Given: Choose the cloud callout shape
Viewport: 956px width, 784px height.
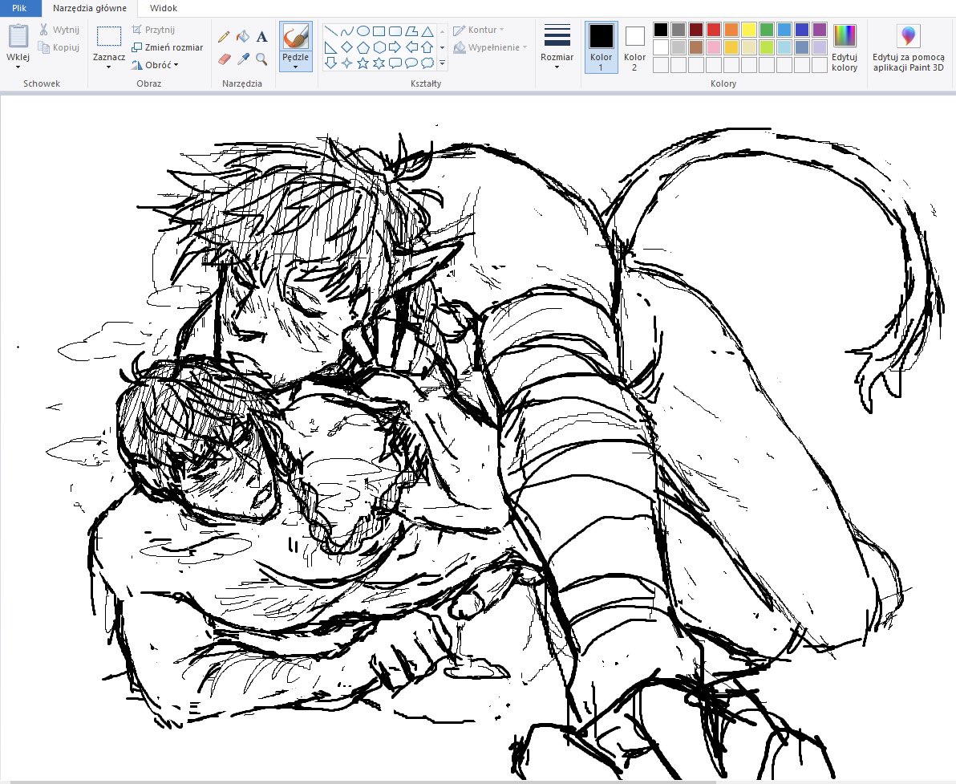Looking at the screenshot, I should click(x=427, y=63).
